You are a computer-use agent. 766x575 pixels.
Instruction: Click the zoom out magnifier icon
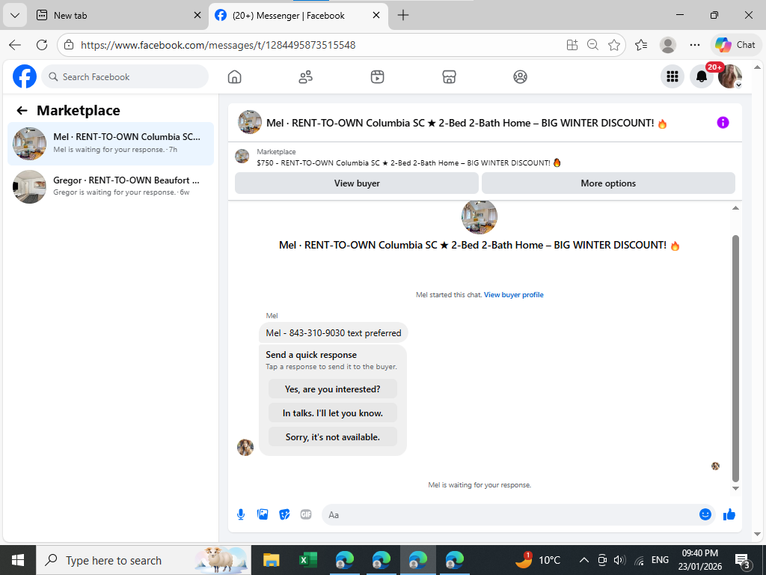point(592,45)
